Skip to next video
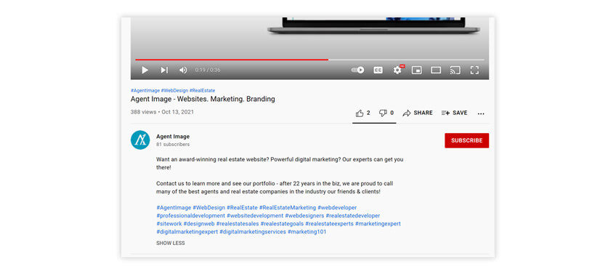The width and height of the screenshot is (616, 274). tap(164, 70)
